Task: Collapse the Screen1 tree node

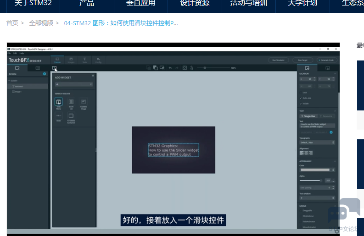Action: (x=9, y=81)
